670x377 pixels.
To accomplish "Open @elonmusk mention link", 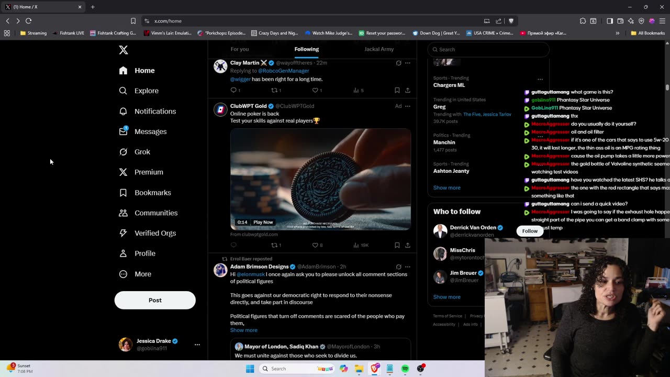I will [251, 274].
